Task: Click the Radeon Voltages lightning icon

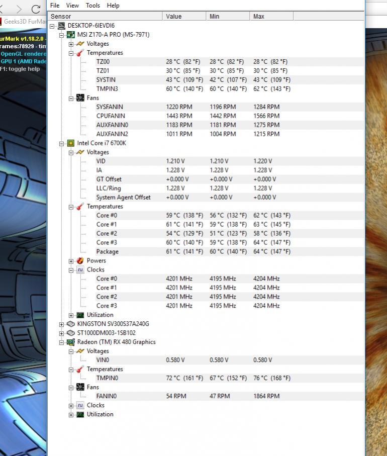Action: click(x=80, y=351)
